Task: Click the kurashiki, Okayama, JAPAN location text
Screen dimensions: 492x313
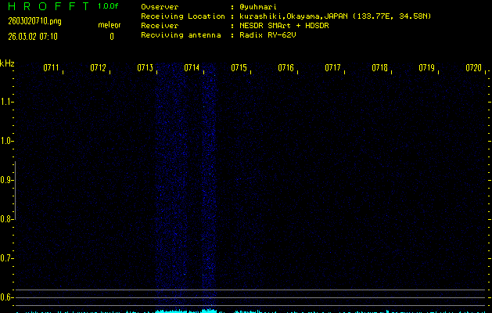Action: (335, 16)
